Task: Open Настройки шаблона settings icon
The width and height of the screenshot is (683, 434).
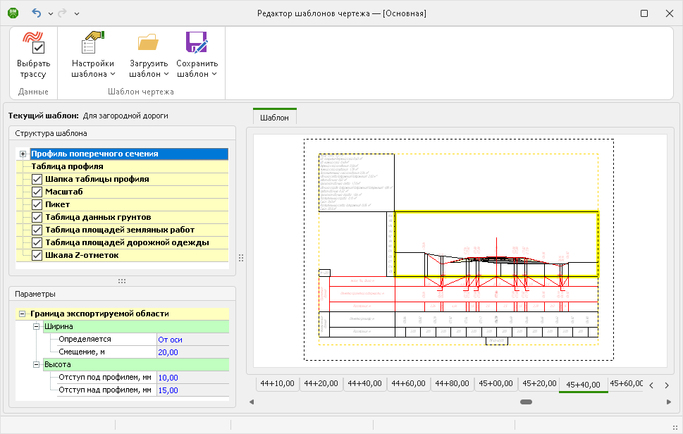Action: (x=92, y=42)
